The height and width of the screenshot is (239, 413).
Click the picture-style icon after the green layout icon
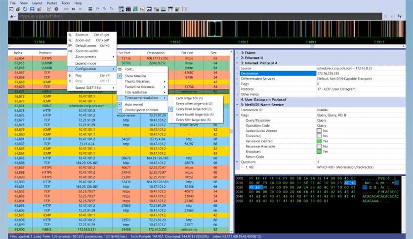(142, 9)
